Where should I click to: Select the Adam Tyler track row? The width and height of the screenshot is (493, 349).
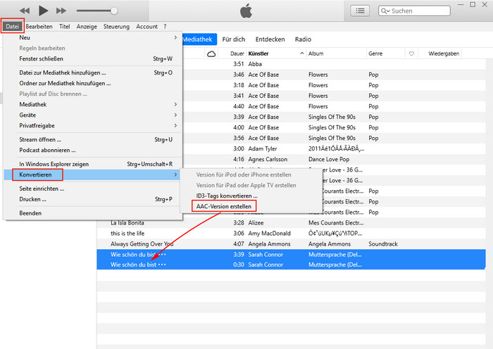click(x=333, y=148)
